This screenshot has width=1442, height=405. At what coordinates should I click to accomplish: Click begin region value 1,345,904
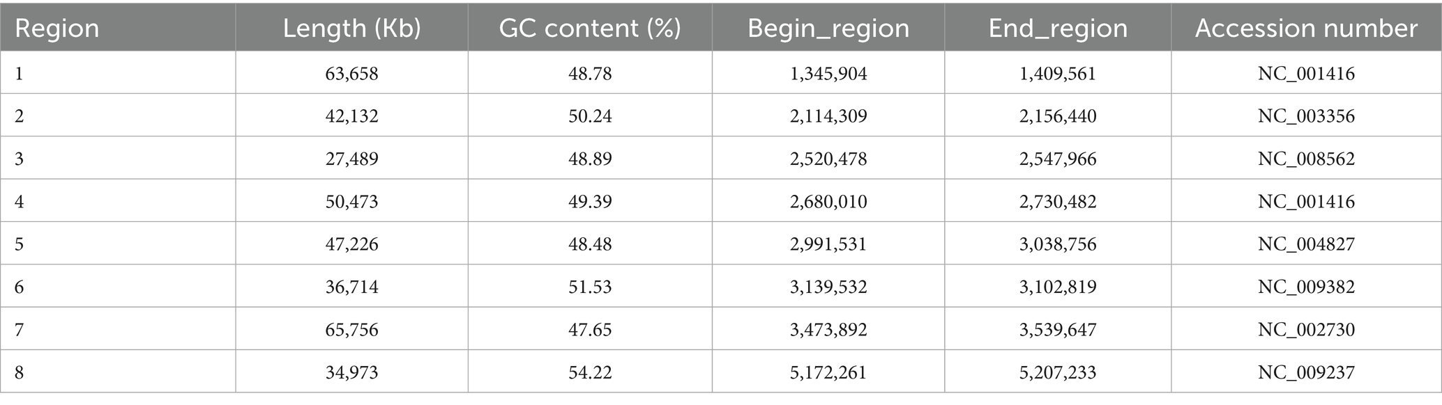click(828, 74)
